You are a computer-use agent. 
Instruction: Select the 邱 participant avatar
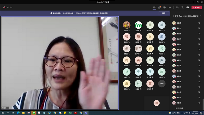click(162, 37)
